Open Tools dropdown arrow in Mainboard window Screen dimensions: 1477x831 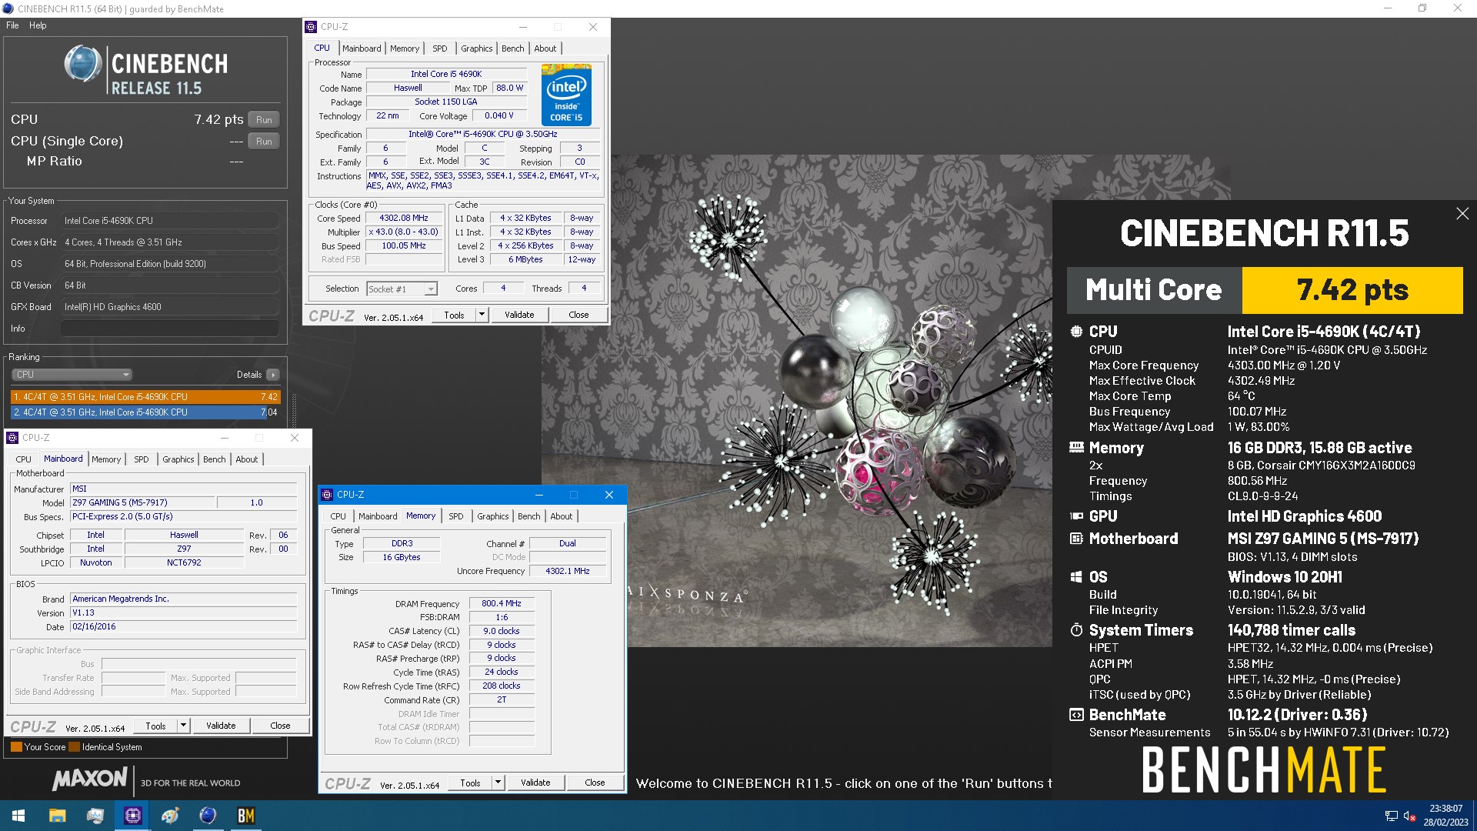click(x=183, y=726)
